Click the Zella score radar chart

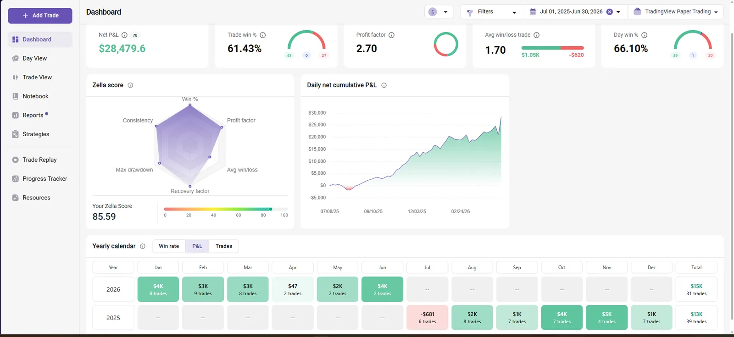point(190,146)
